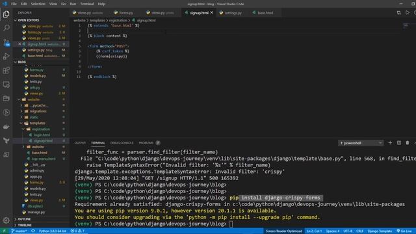Close signup.html in Open Editors list

[x=19, y=44]
